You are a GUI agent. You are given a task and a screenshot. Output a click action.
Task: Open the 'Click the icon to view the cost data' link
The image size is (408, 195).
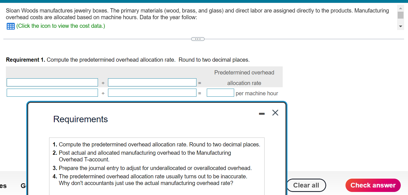[x=60, y=26]
